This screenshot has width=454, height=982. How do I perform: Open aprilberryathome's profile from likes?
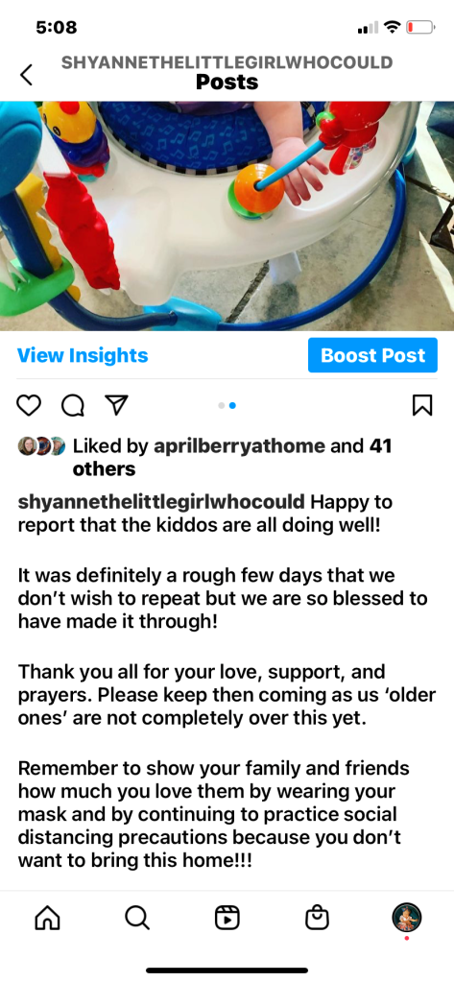tap(239, 446)
